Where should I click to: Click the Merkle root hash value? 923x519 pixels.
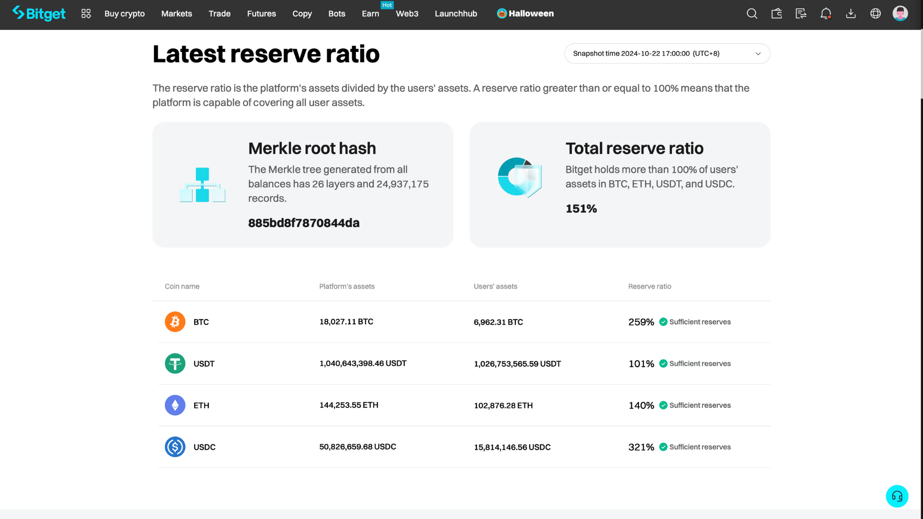tap(303, 223)
